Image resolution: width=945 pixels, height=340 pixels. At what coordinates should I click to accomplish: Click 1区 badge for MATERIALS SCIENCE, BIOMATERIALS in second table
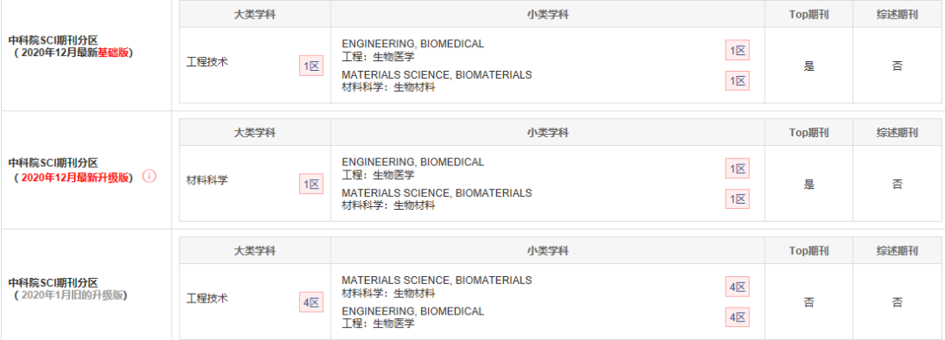click(x=737, y=198)
